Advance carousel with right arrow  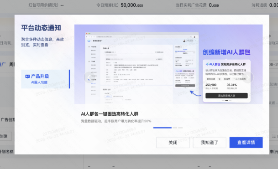248,77
